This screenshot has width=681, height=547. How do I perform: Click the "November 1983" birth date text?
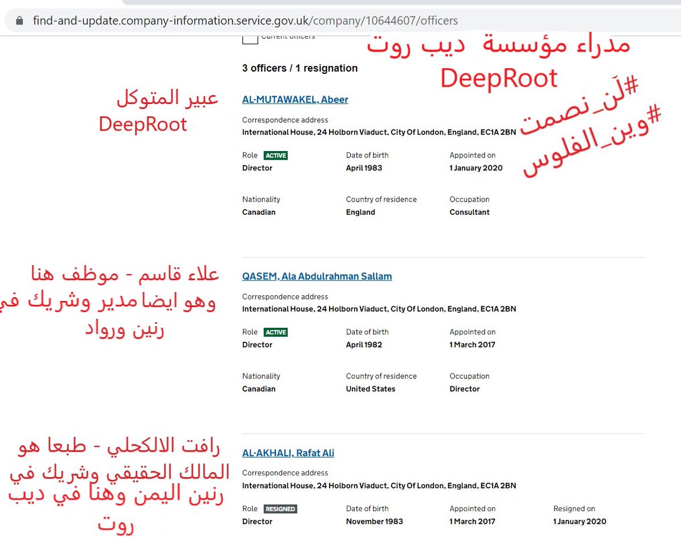(374, 521)
